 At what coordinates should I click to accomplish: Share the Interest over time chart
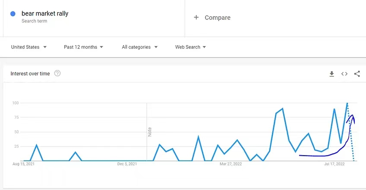(x=357, y=74)
